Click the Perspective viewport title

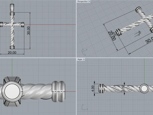[83, 2]
